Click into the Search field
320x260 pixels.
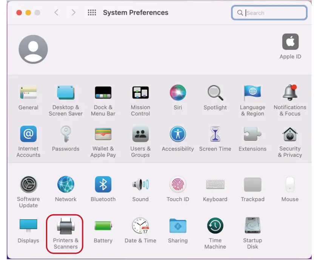click(x=269, y=13)
